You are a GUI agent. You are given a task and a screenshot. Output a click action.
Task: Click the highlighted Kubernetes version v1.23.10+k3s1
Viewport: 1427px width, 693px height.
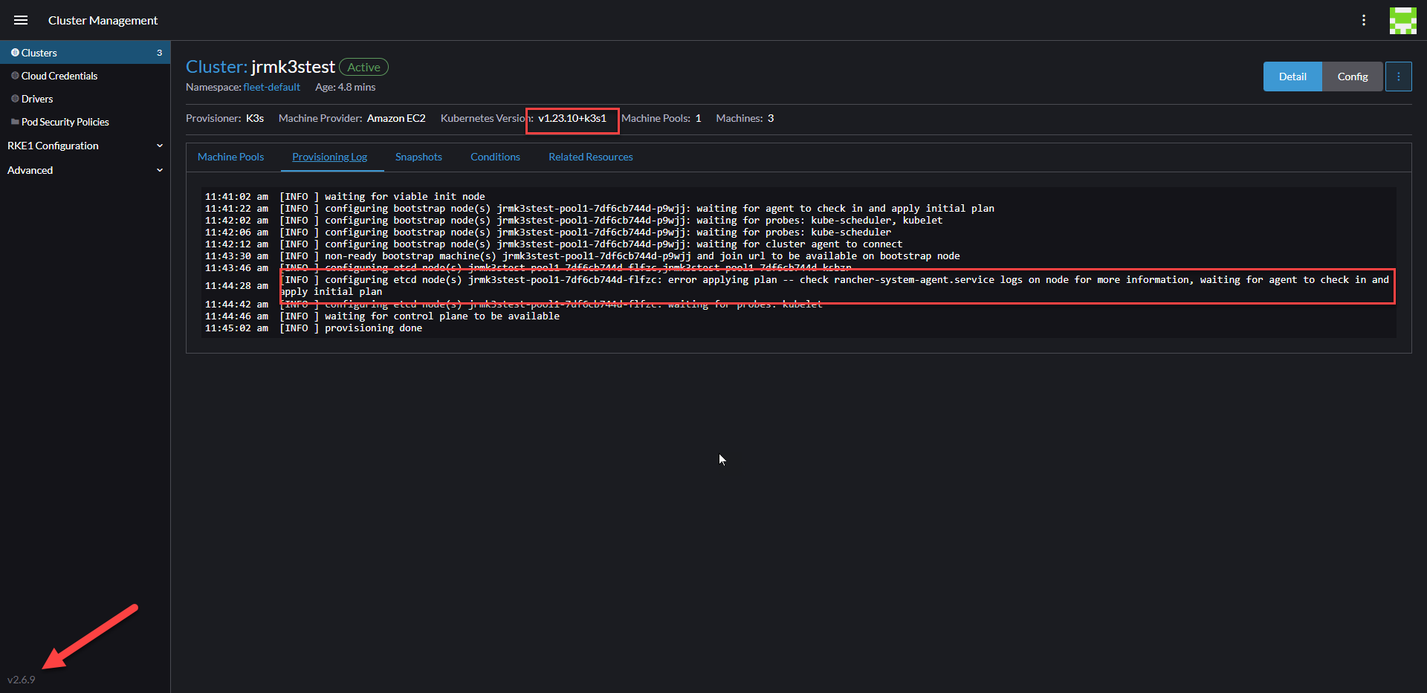pyautogui.click(x=572, y=118)
